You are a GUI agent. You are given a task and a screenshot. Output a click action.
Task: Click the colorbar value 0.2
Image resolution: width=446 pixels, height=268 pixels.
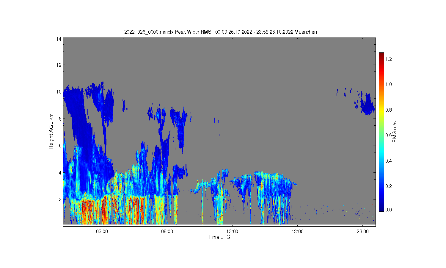click(x=389, y=186)
